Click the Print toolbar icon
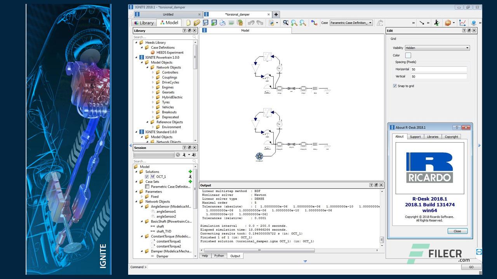 (x=223, y=23)
